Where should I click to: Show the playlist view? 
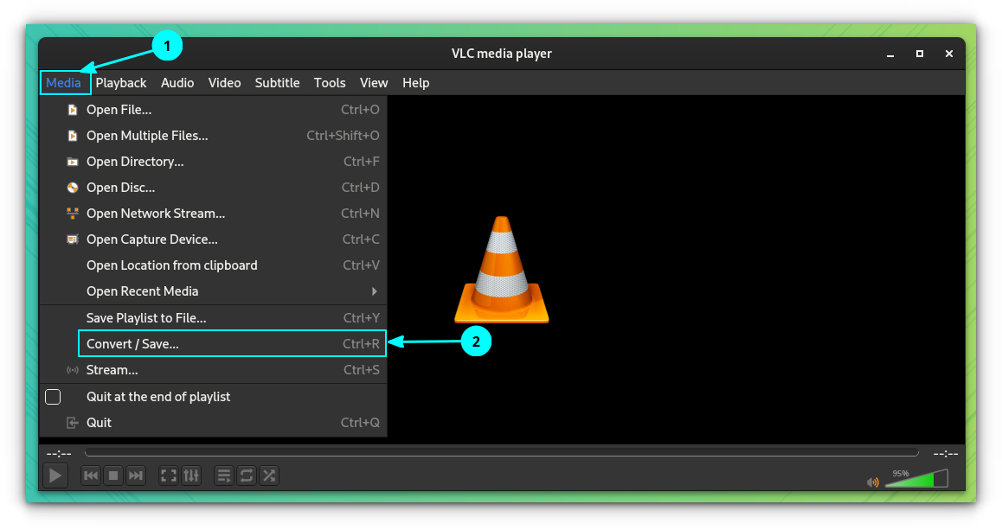click(224, 475)
